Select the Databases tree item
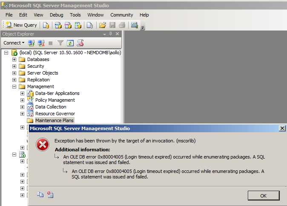 (38, 59)
